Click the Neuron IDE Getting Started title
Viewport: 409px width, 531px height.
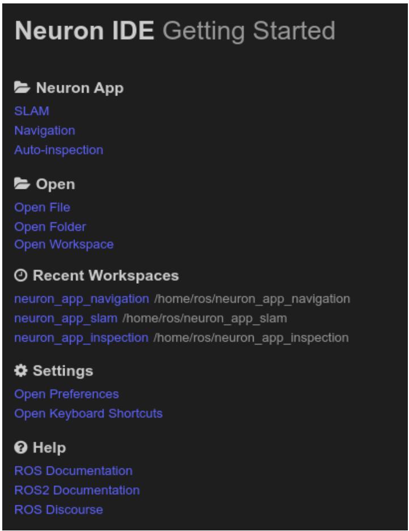pos(175,31)
